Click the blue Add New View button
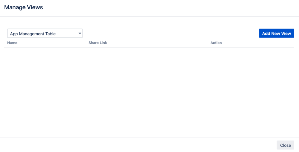The image size is (299, 152). pyautogui.click(x=276, y=34)
